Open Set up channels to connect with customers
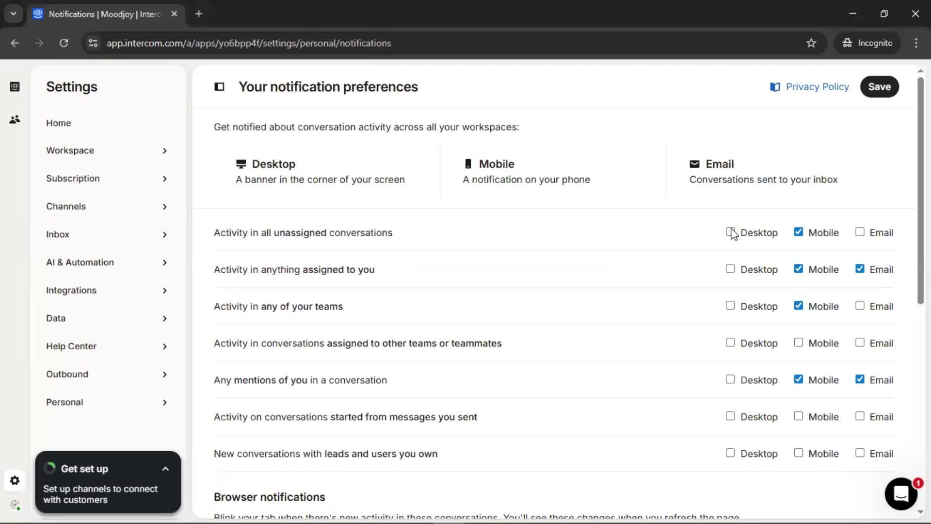 click(x=100, y=494)
